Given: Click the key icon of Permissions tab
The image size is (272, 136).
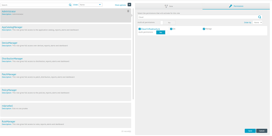Looking at the screenshot, I should (230, 6).
